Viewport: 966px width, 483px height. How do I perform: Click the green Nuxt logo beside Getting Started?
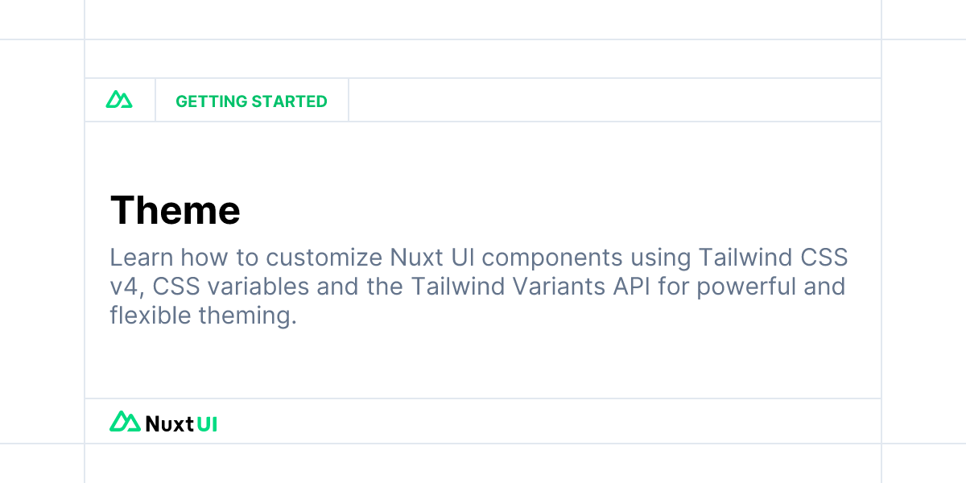click(x=119, y=101)
